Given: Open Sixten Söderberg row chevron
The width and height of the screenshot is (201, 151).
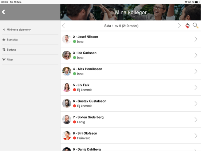Looking at the screenshot, I should pyautogui.click(x=196, y=120).
